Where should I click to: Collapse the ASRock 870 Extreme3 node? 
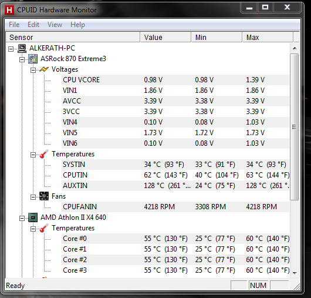click(22, 59)
